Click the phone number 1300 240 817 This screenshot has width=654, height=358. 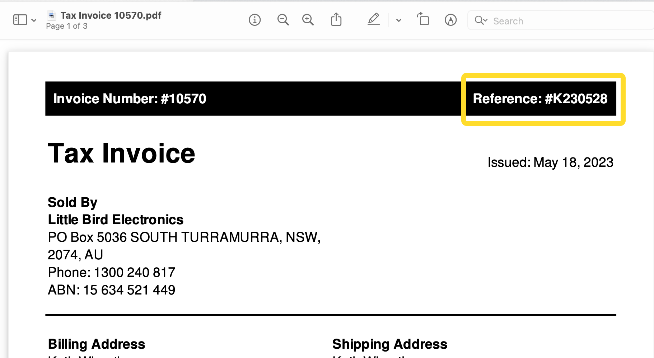pyautogui.click(x=134, y=272)
